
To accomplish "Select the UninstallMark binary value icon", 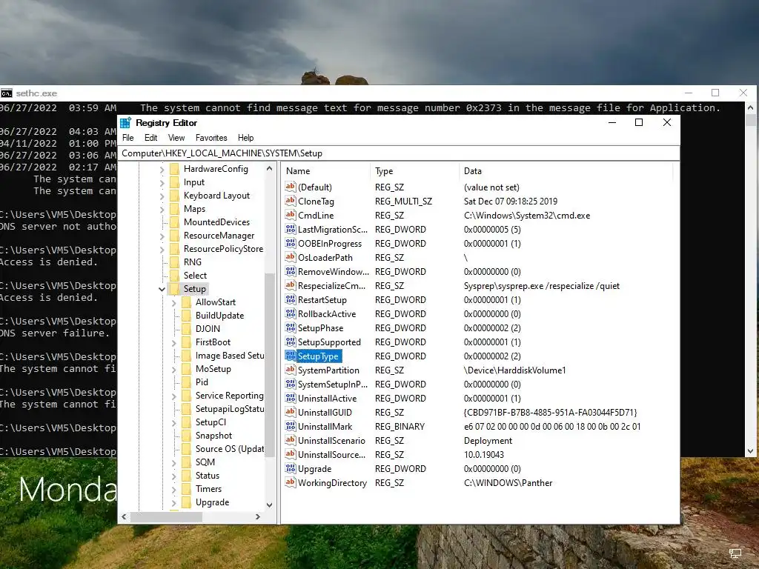I will (291, 426).
